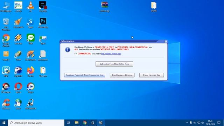This screenshot has height=126, width=224.
Task: Open Task View from the taskbar
Action: pos(68,123)
